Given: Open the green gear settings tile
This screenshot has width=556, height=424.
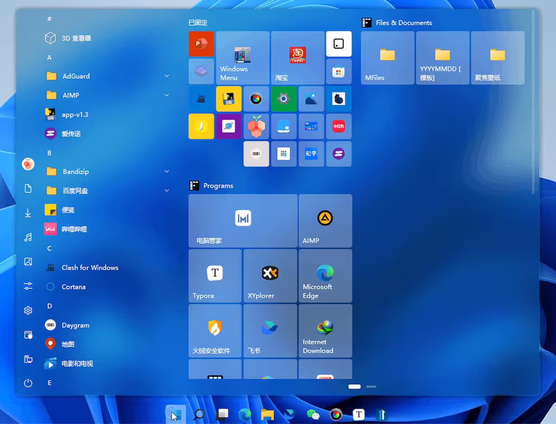Looking at the screenshot, I should pos(284,99).
